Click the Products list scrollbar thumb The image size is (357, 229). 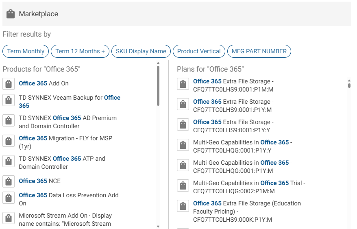(158, 86)
